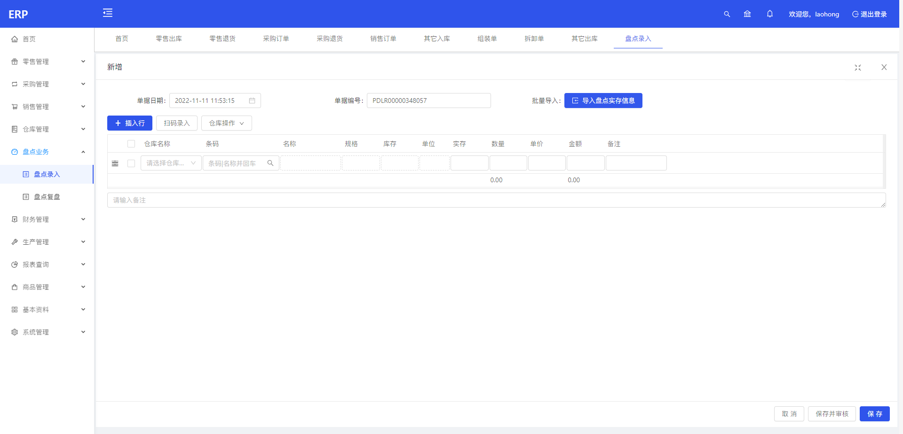Screen dimensions: 903x434
Task: Switch to 采购退货 tab
Action: click(330, 39)
